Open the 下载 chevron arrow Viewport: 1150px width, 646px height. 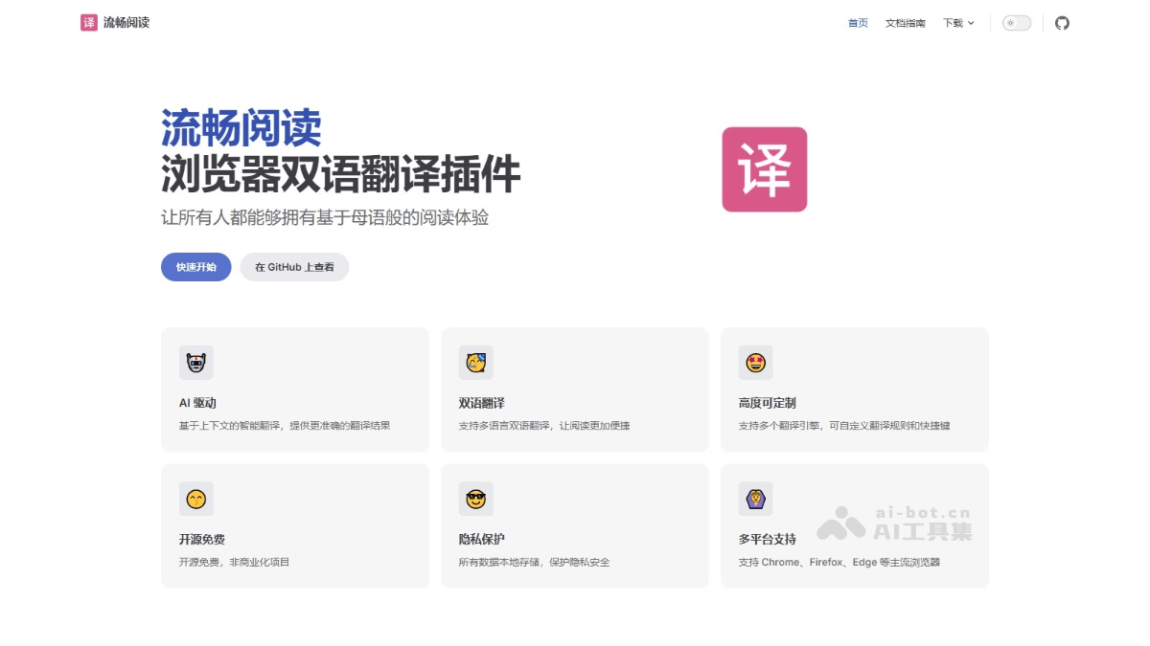point(971,23)
